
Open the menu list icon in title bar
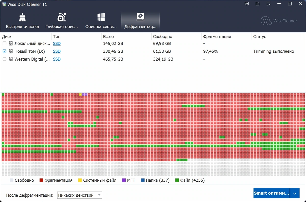[x=268, y=4]
